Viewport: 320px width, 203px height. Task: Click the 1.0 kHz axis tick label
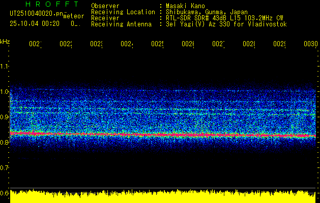[5, 92]
